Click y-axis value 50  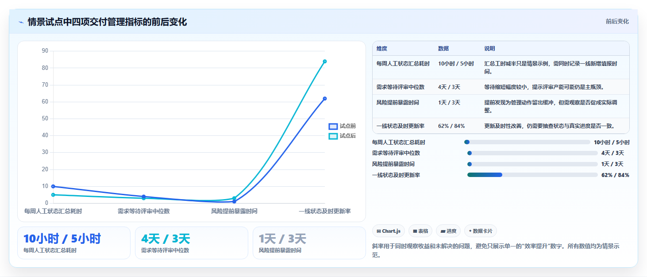point(45,119)
